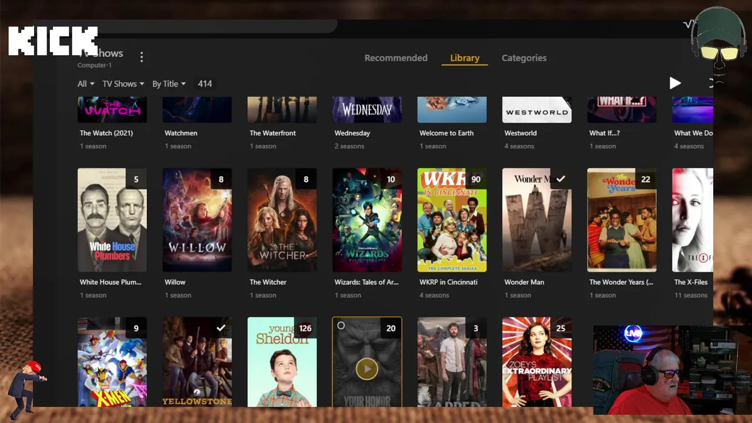
Task: Click the watched checkmark on Yellowstone
Action: pos(221,328)
